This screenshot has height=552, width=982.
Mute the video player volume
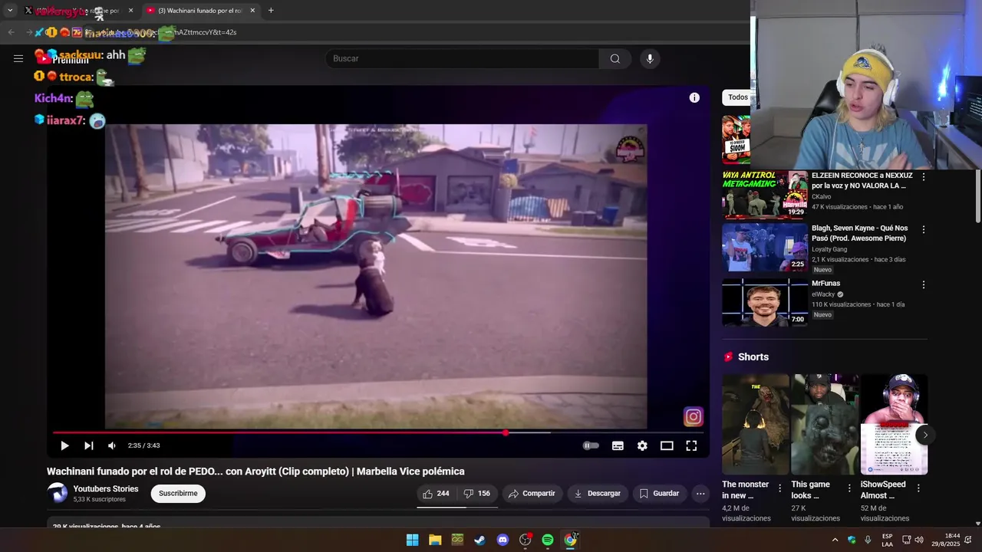[112, 445]
